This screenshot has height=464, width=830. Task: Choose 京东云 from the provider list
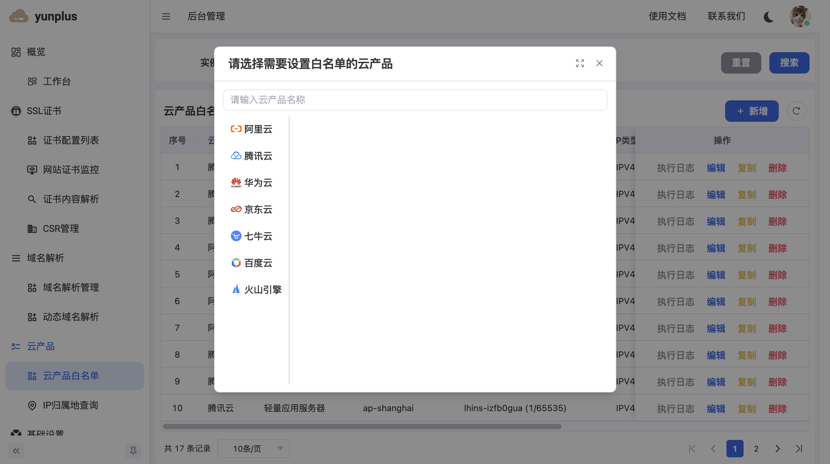[x=252, y=209]
